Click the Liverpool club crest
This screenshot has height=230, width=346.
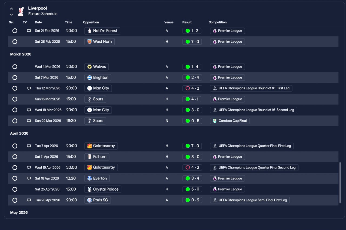pyautogui.click(x=21, y=11)
